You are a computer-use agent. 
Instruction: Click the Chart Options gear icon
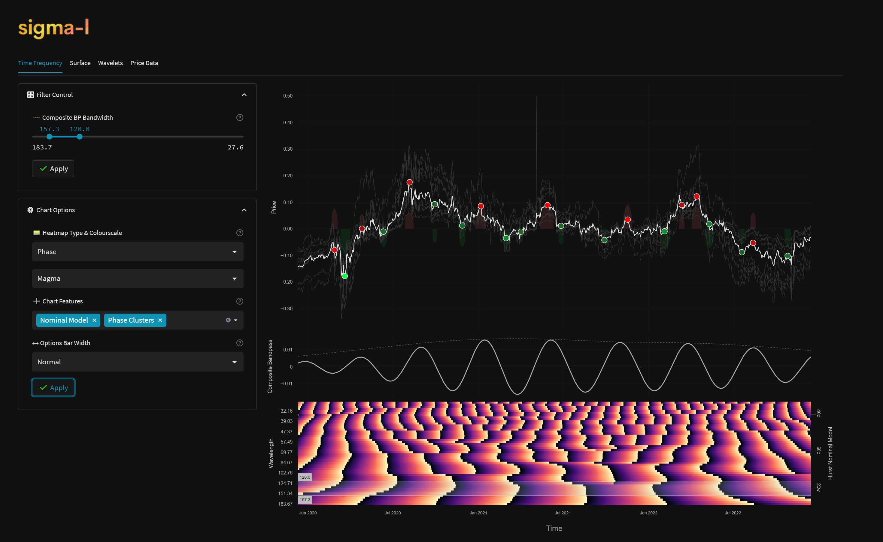[x=31, y=210]
